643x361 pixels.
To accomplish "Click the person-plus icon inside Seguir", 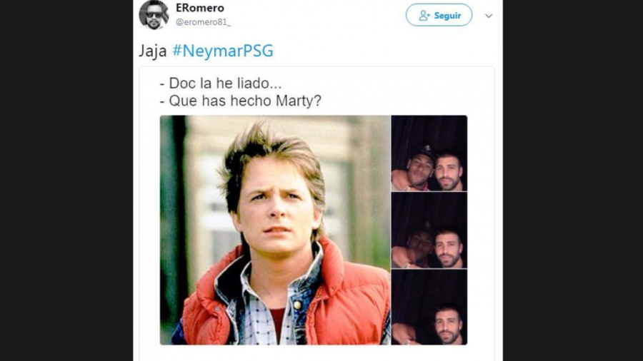I will click(x=424, y=16).
